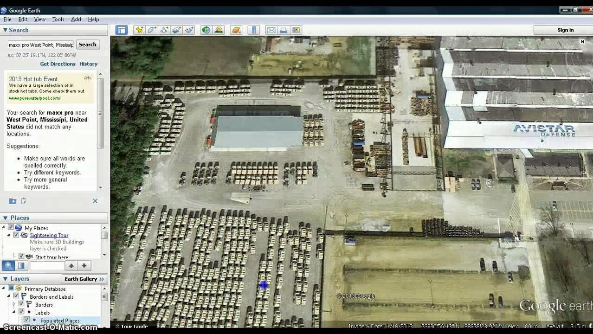Click the maxx pro search input field
The image size is (593, 334).
click(41, 45)
